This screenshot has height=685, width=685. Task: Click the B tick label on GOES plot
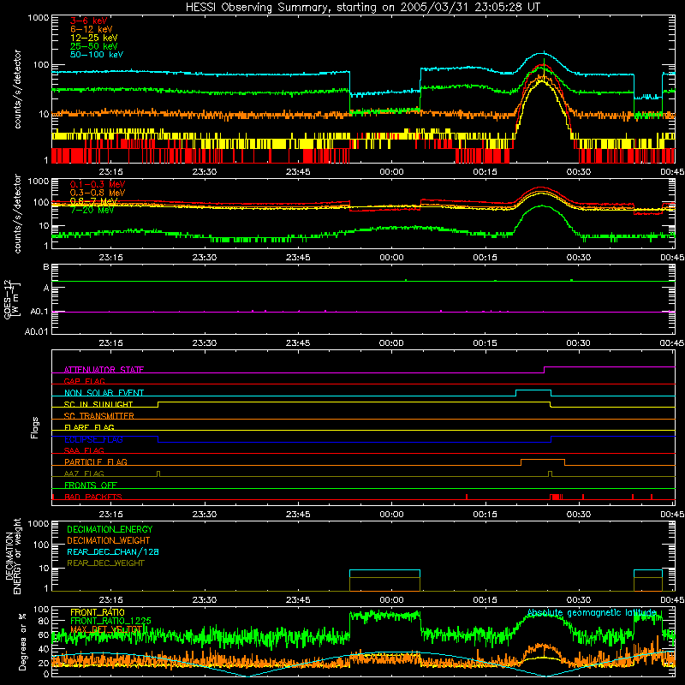click(46, 267)
